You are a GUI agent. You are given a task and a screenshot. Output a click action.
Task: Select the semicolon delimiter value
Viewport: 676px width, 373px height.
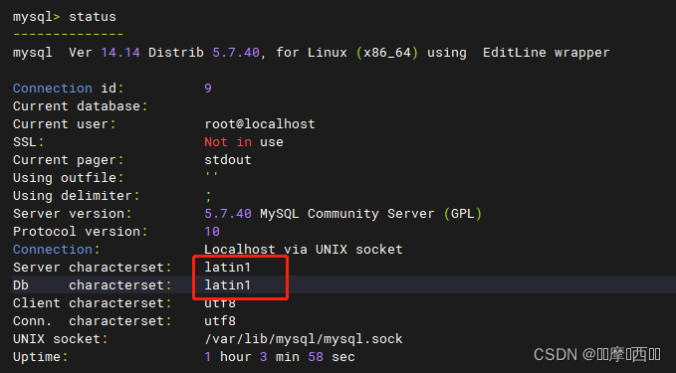point(208,196)
